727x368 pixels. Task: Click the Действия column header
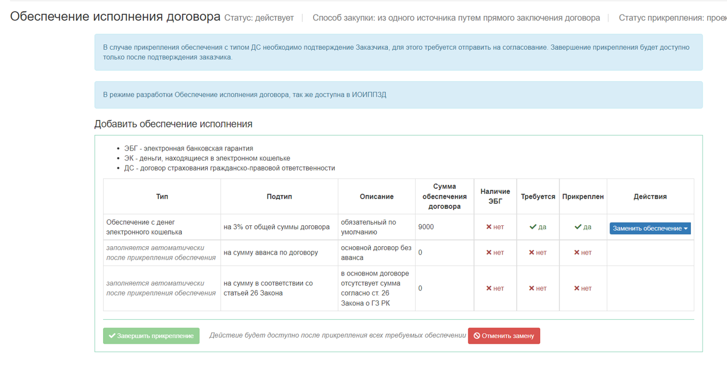tap(650, 196)
